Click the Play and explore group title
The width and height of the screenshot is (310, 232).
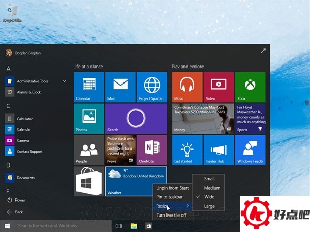(x=188, y=67)
